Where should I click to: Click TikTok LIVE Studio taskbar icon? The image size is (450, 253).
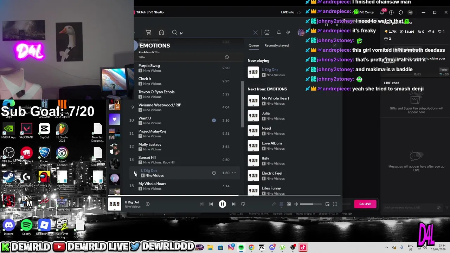click(303, 247)
